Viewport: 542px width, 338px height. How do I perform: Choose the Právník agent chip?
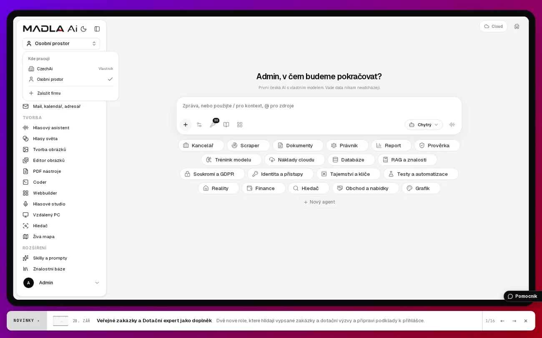click(x=347, y=145)
